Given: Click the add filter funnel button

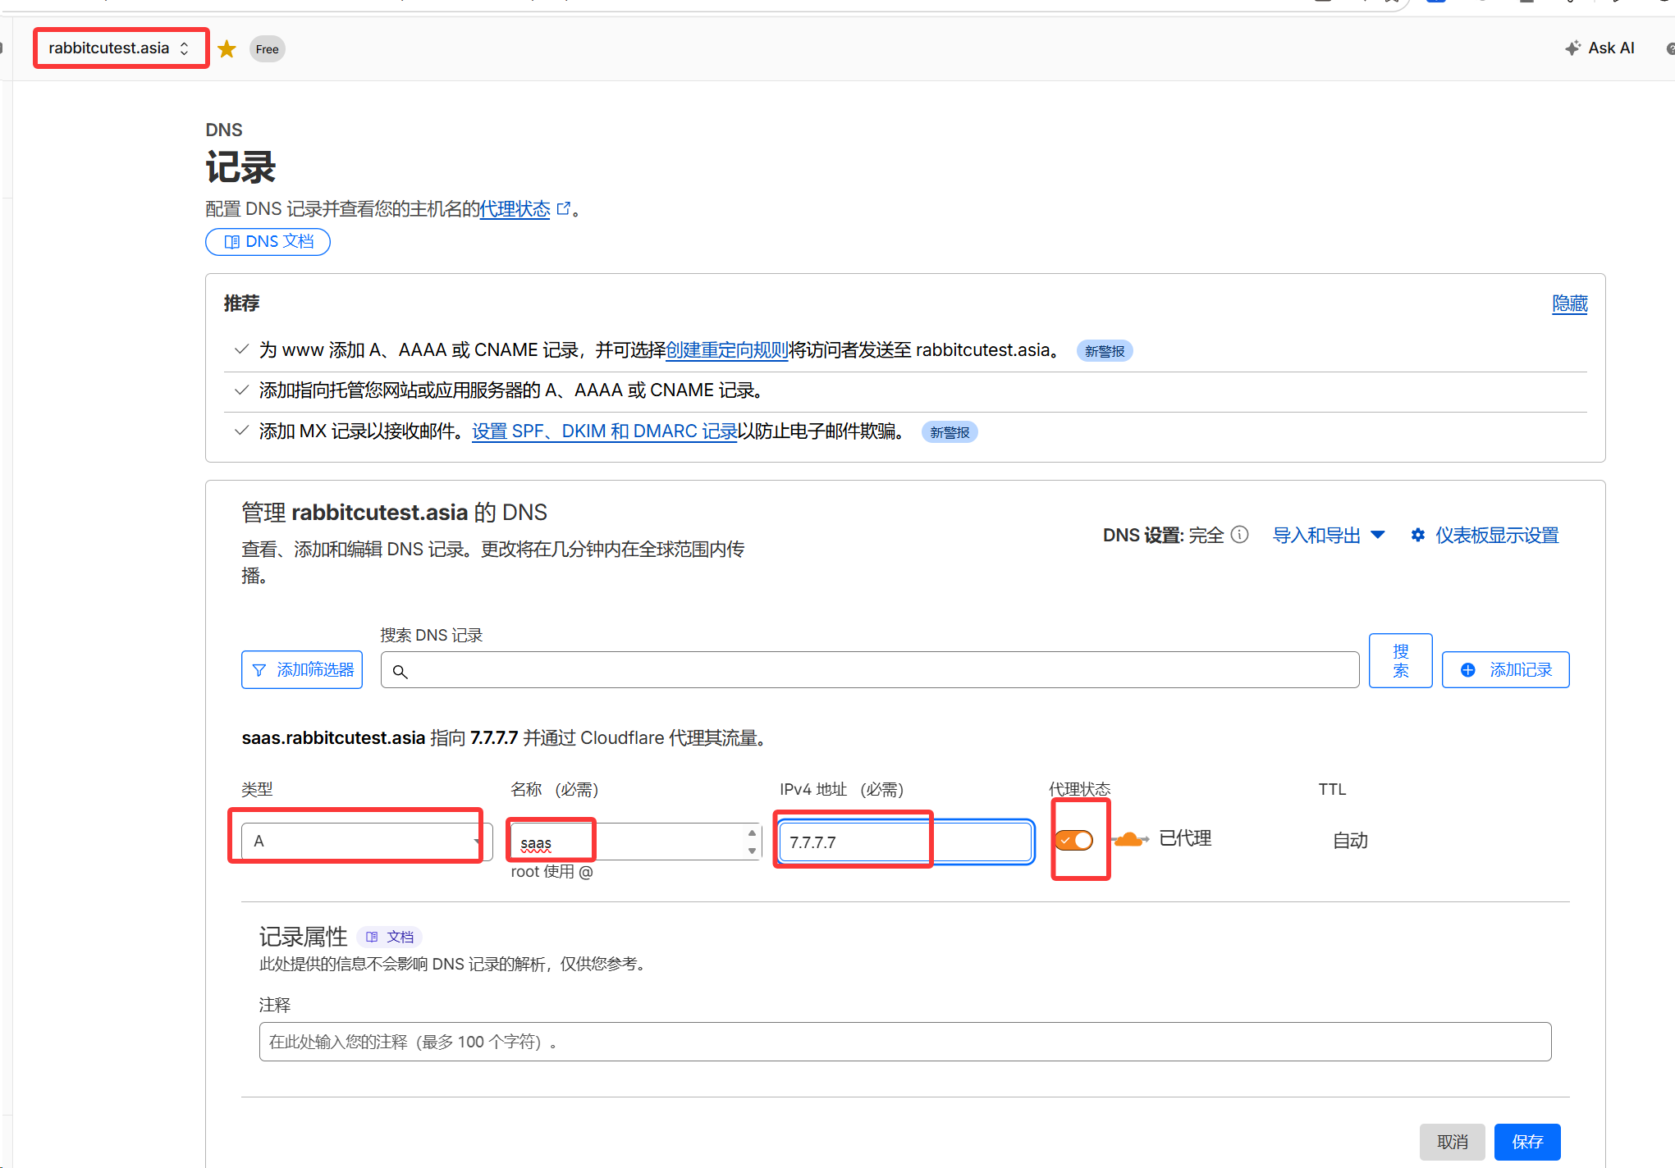Looking at the screenshot, I should click(x=302, y=670).
